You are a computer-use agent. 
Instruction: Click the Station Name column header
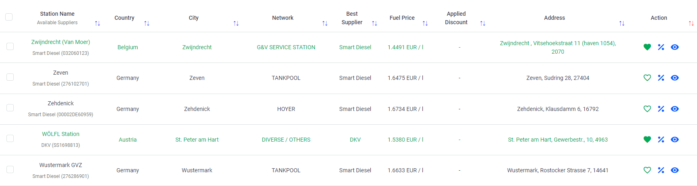[x=57, y=14]
